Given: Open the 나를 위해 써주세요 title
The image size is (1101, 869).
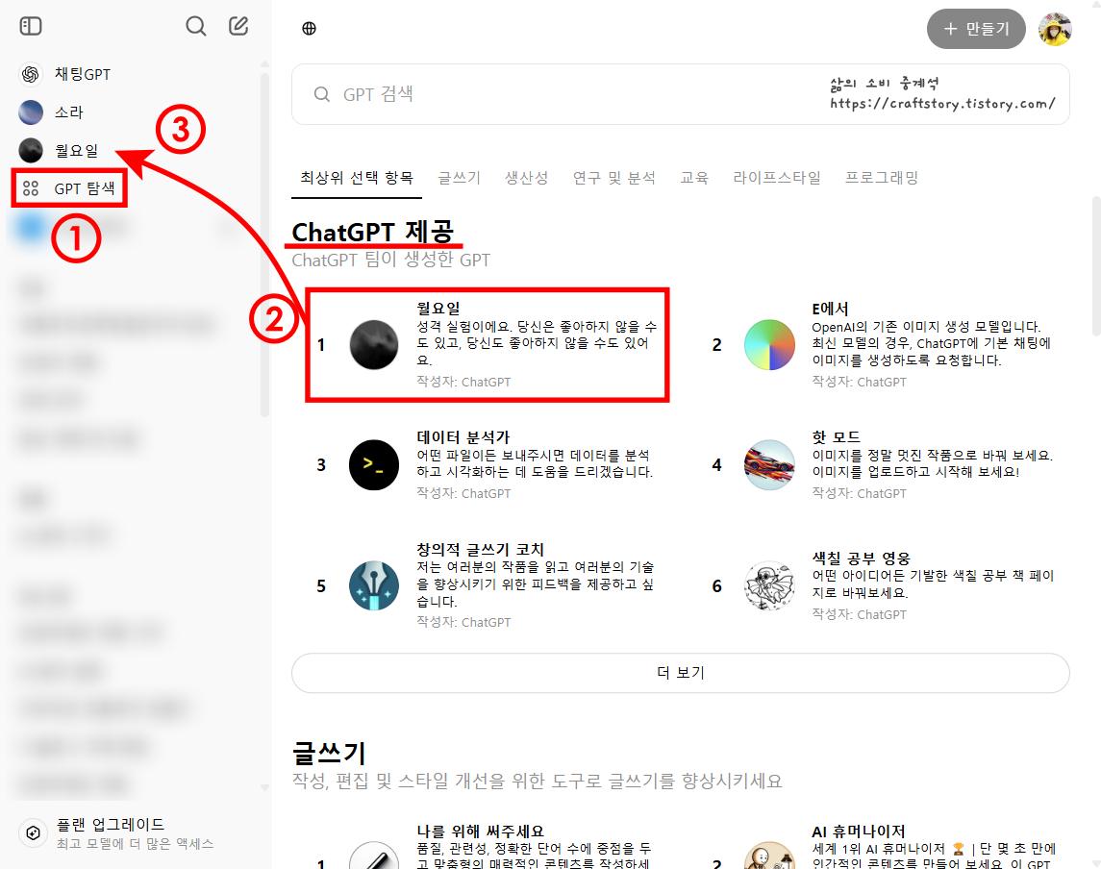Looking at the screenshot, I should pos(480,832).
